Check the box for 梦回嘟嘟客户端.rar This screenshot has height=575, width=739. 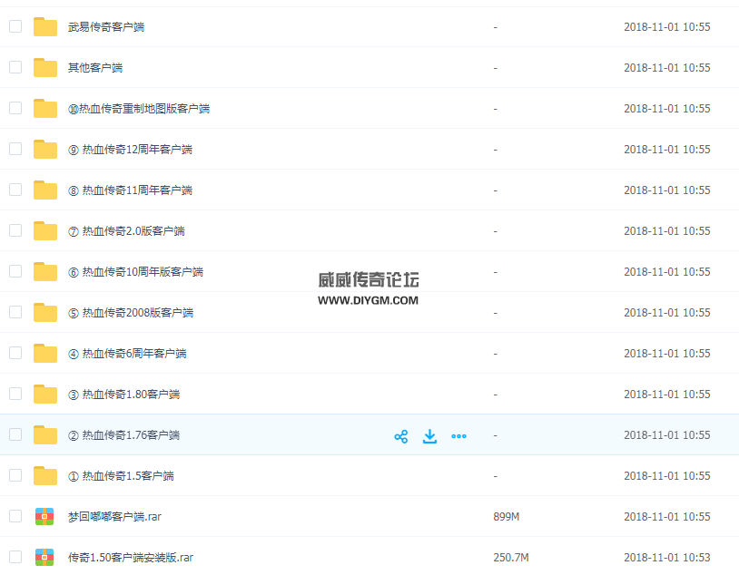click(x=15, y=516)
